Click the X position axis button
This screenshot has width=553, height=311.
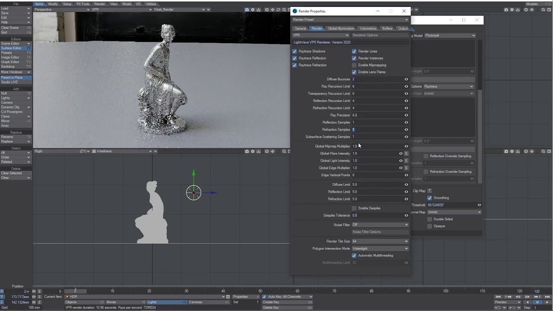[x=2, y=291]
